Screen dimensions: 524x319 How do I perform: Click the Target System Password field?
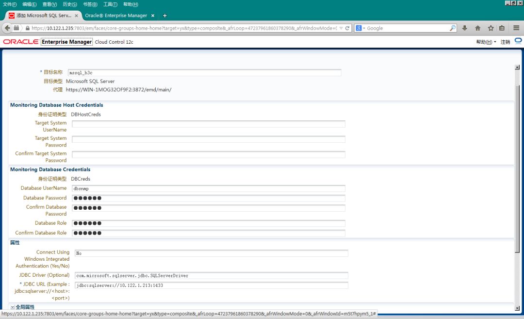[x=209, y=139]
